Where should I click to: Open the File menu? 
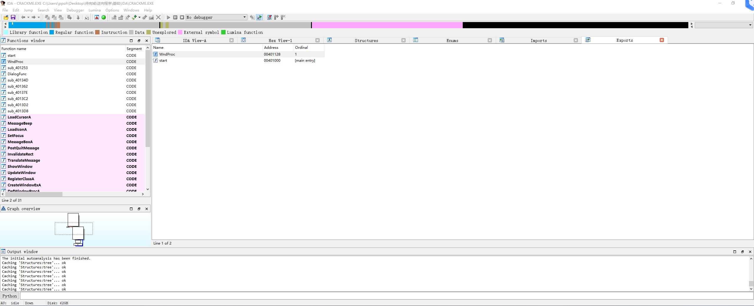5,10
